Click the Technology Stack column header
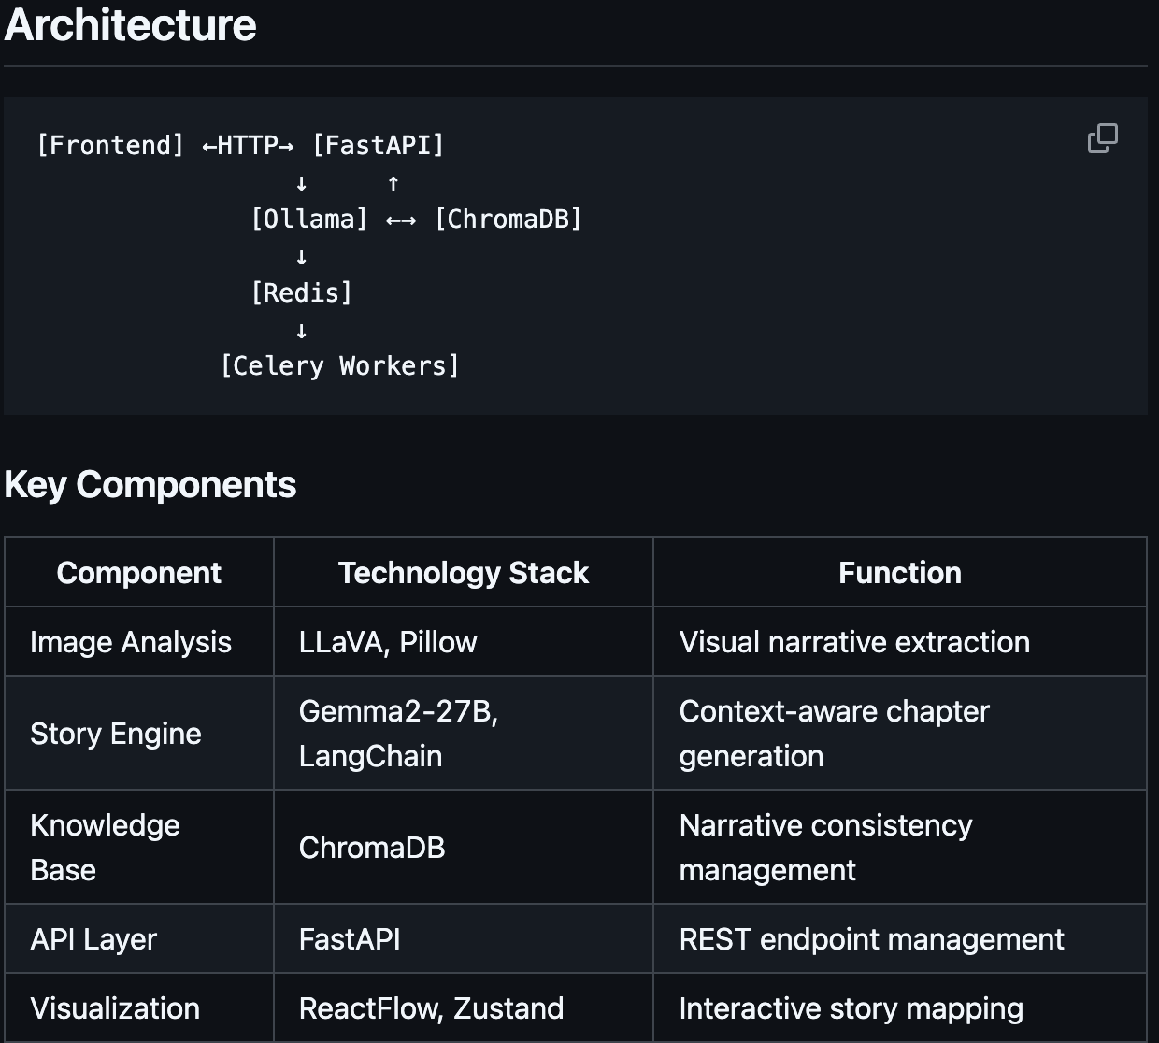Viewport: 1159px width, 1043px height. point(464,572)
